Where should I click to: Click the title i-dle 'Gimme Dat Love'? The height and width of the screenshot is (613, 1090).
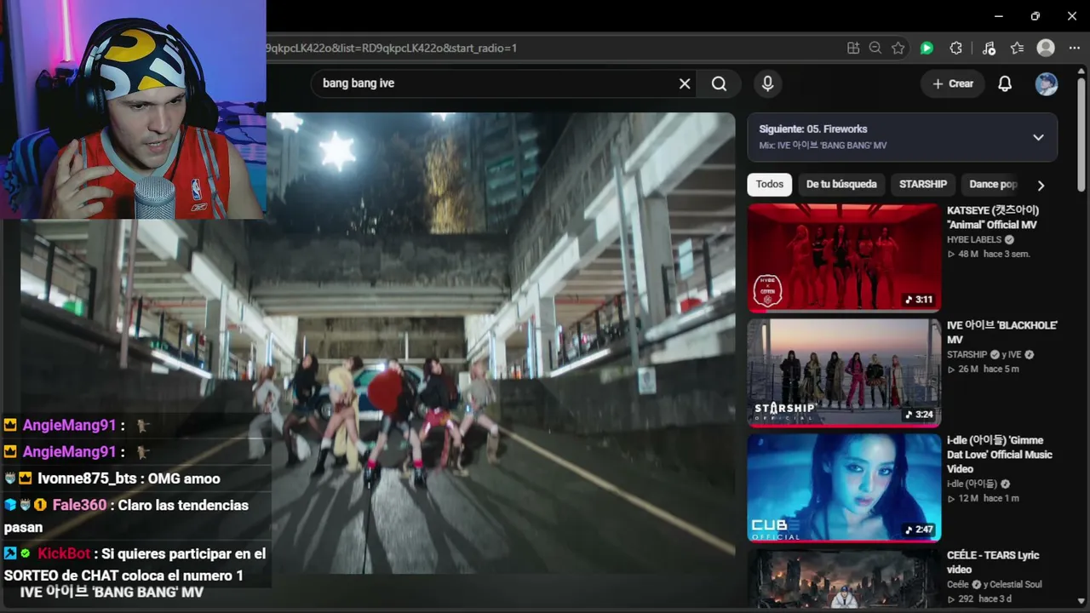(1000, 455)
